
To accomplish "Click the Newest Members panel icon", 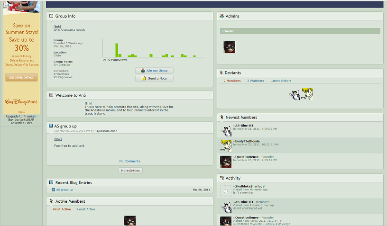I will 221,118.
